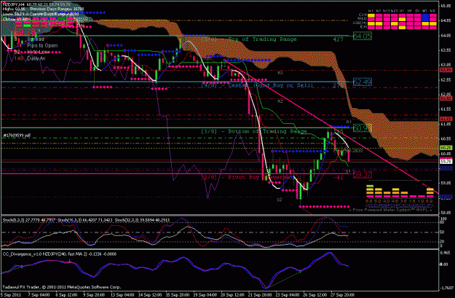Select the 60.93 level price box
The height and width of the screenshot is (298, 455).
363,128
